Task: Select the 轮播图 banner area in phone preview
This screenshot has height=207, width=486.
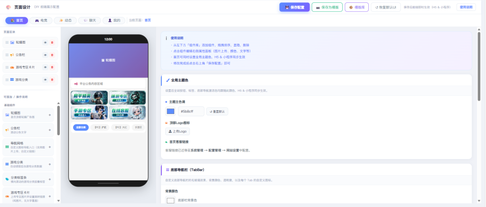Action: (x=108, y=60)
